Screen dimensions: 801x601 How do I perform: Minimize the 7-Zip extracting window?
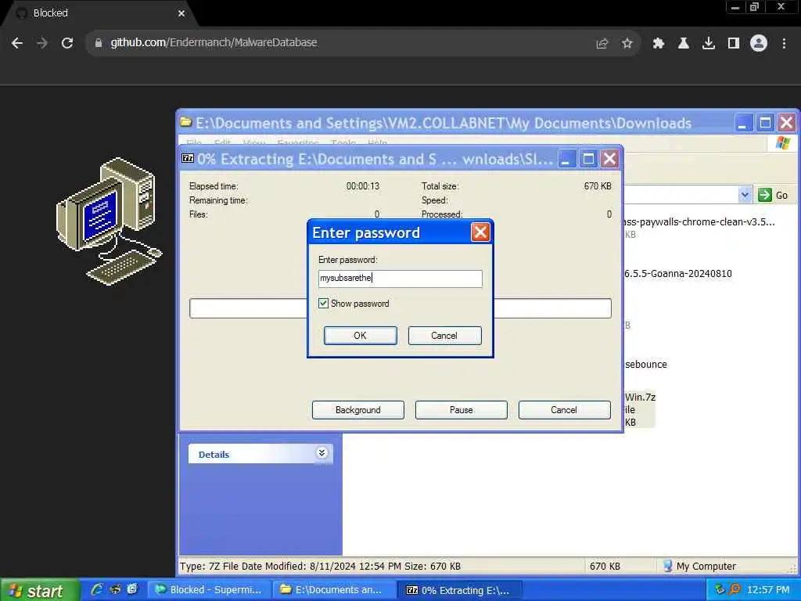(x=566, y=159)
